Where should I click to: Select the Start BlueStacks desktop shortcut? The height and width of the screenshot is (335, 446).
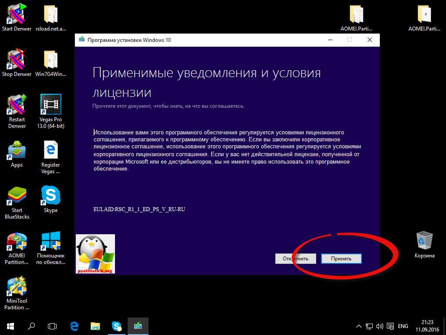click(17, 202)
